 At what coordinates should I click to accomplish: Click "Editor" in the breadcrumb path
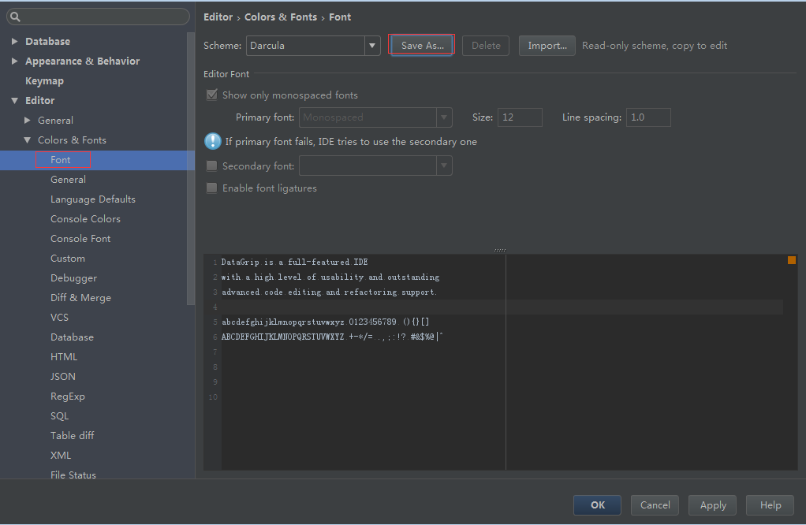point(218,17)
